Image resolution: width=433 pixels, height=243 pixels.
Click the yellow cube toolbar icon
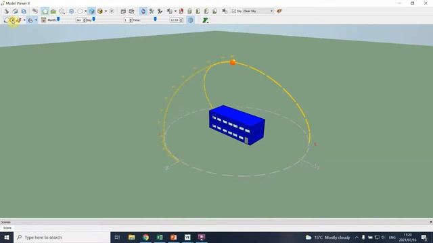[x=100, y=11]
